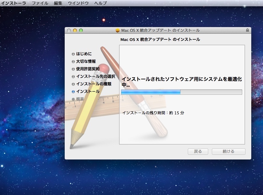This screenshot has height=195, width=263.
Task: Click the remaining time text 約 15 分
Action: point(177,113)
